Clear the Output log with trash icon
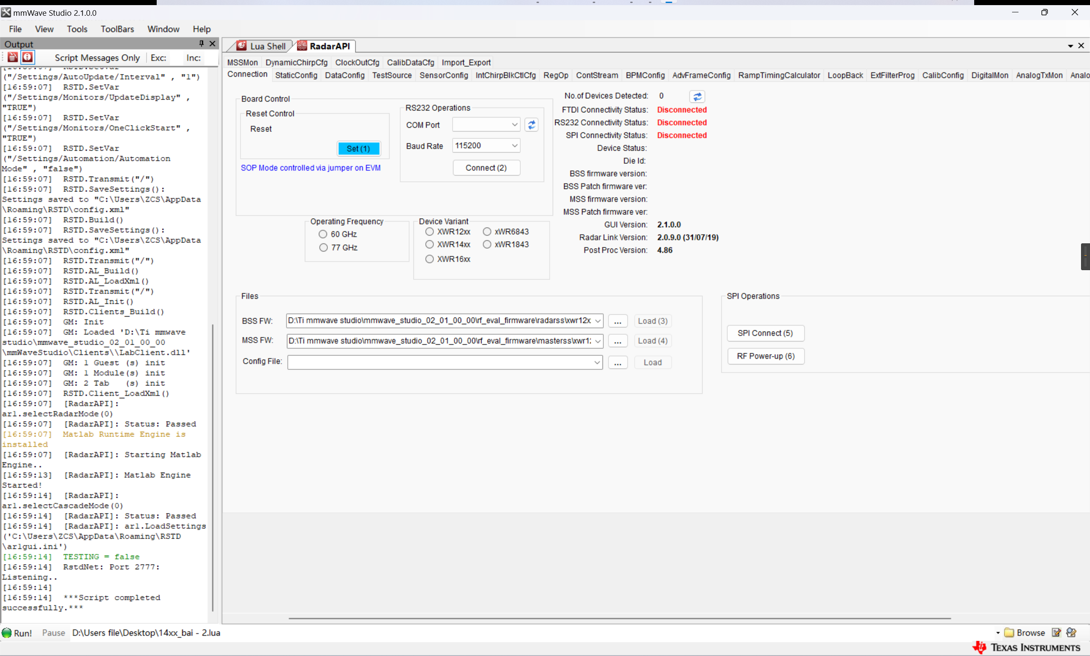The height and width of the screenshot is (656, 1090). (13, 57)
